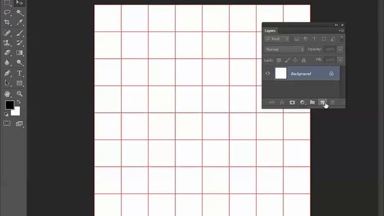Open the foreground color picker

click(x=10, y=105)
